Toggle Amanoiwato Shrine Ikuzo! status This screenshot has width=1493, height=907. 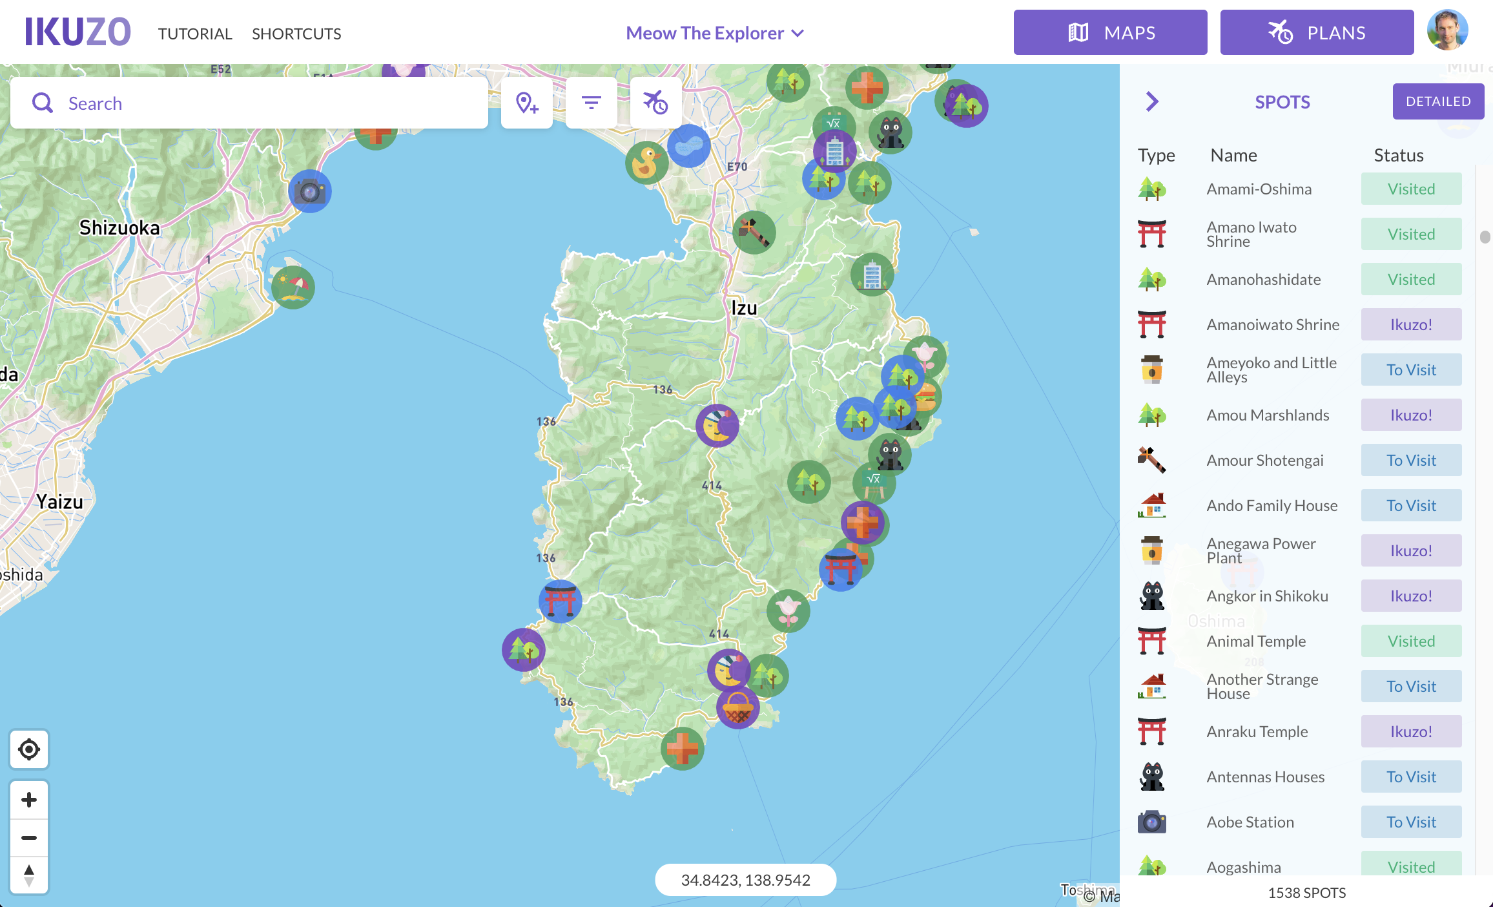pyautogui.click(x=1411, y=325)
